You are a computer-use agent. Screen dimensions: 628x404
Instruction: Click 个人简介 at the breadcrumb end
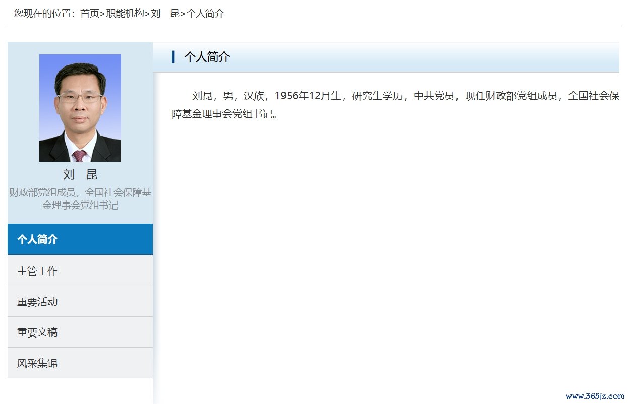[205, 14]
